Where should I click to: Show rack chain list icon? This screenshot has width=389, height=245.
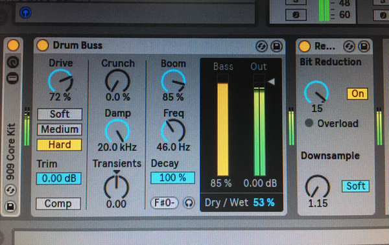12,78
